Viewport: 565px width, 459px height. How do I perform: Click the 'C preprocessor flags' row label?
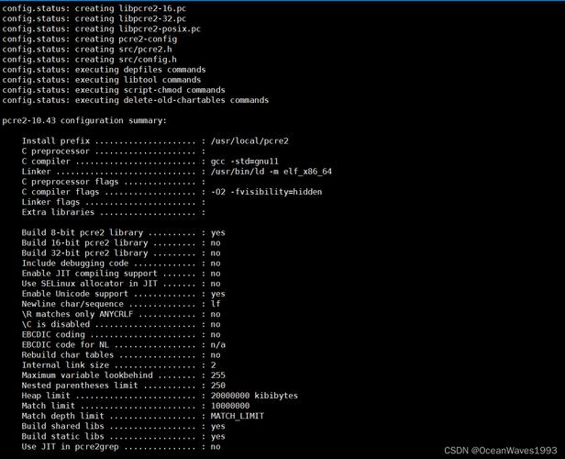[x=70, y=182]
